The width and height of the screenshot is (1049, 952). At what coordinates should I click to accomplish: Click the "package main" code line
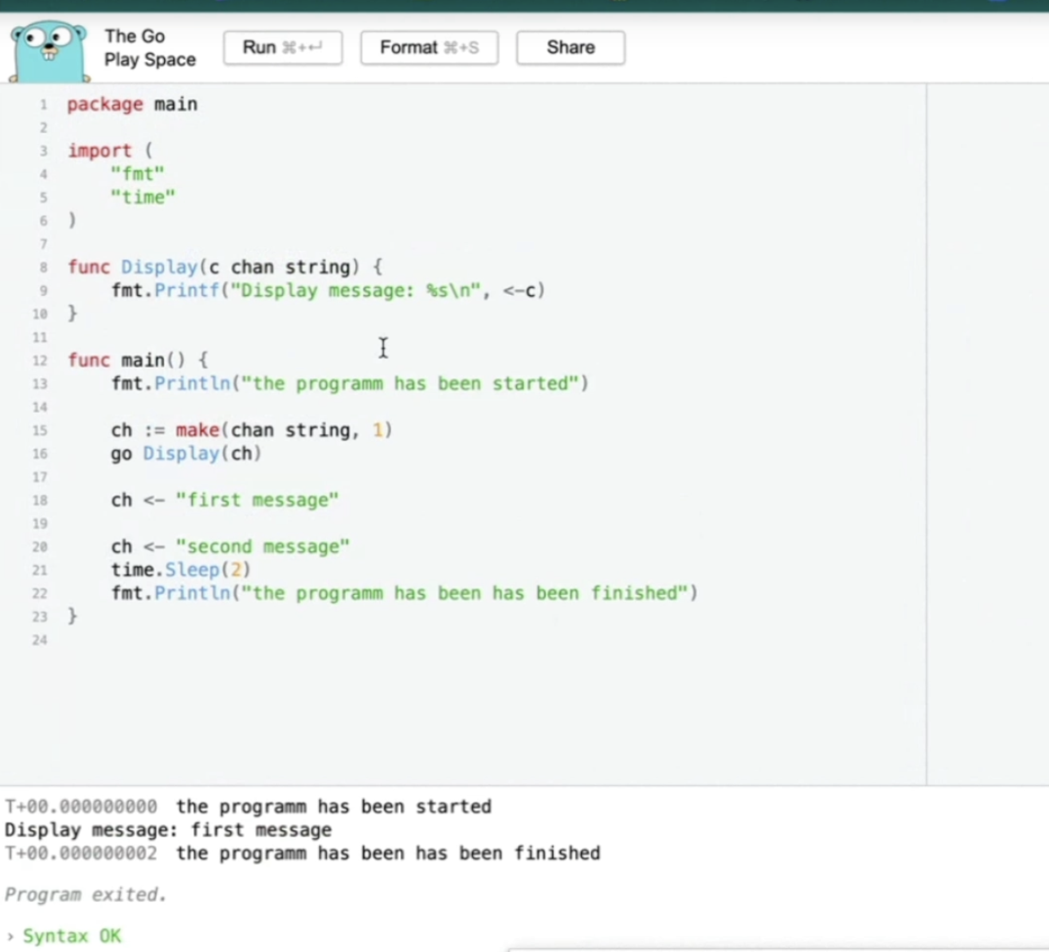tap(132, 104)
